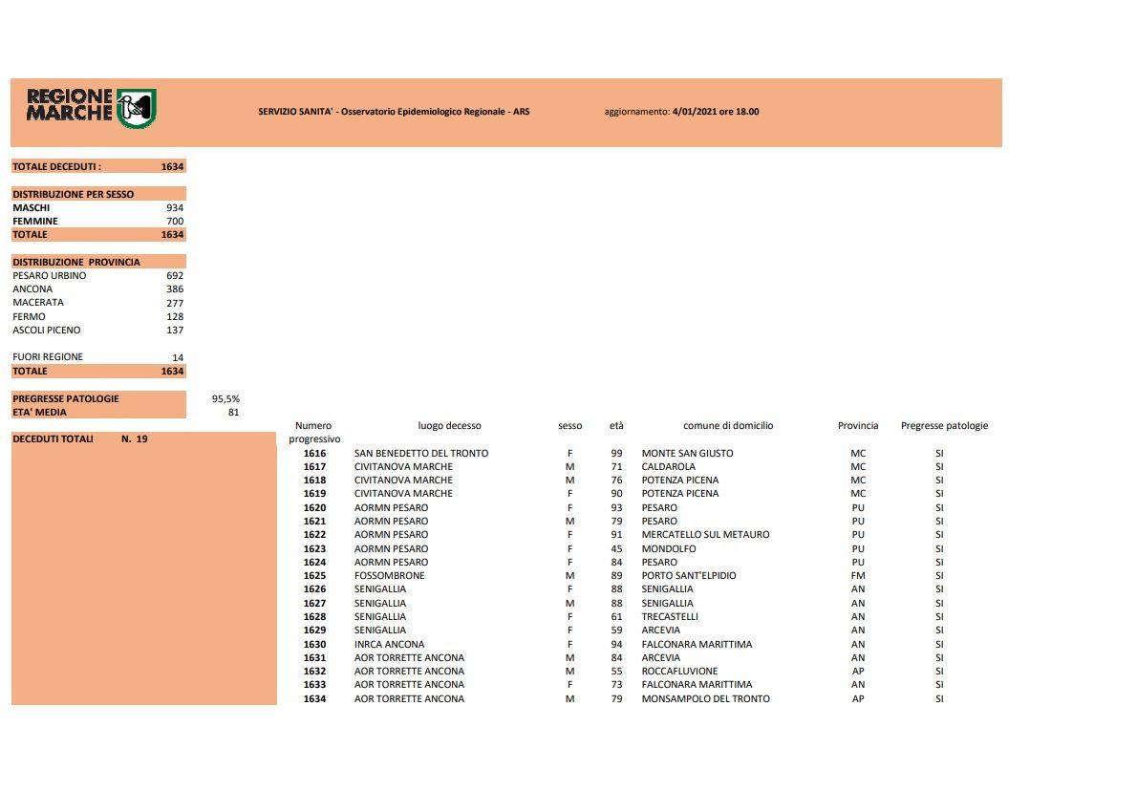Select progressive number 1627
The width and height of the screenshot is (1137, 791).
(x=314, y=603)
